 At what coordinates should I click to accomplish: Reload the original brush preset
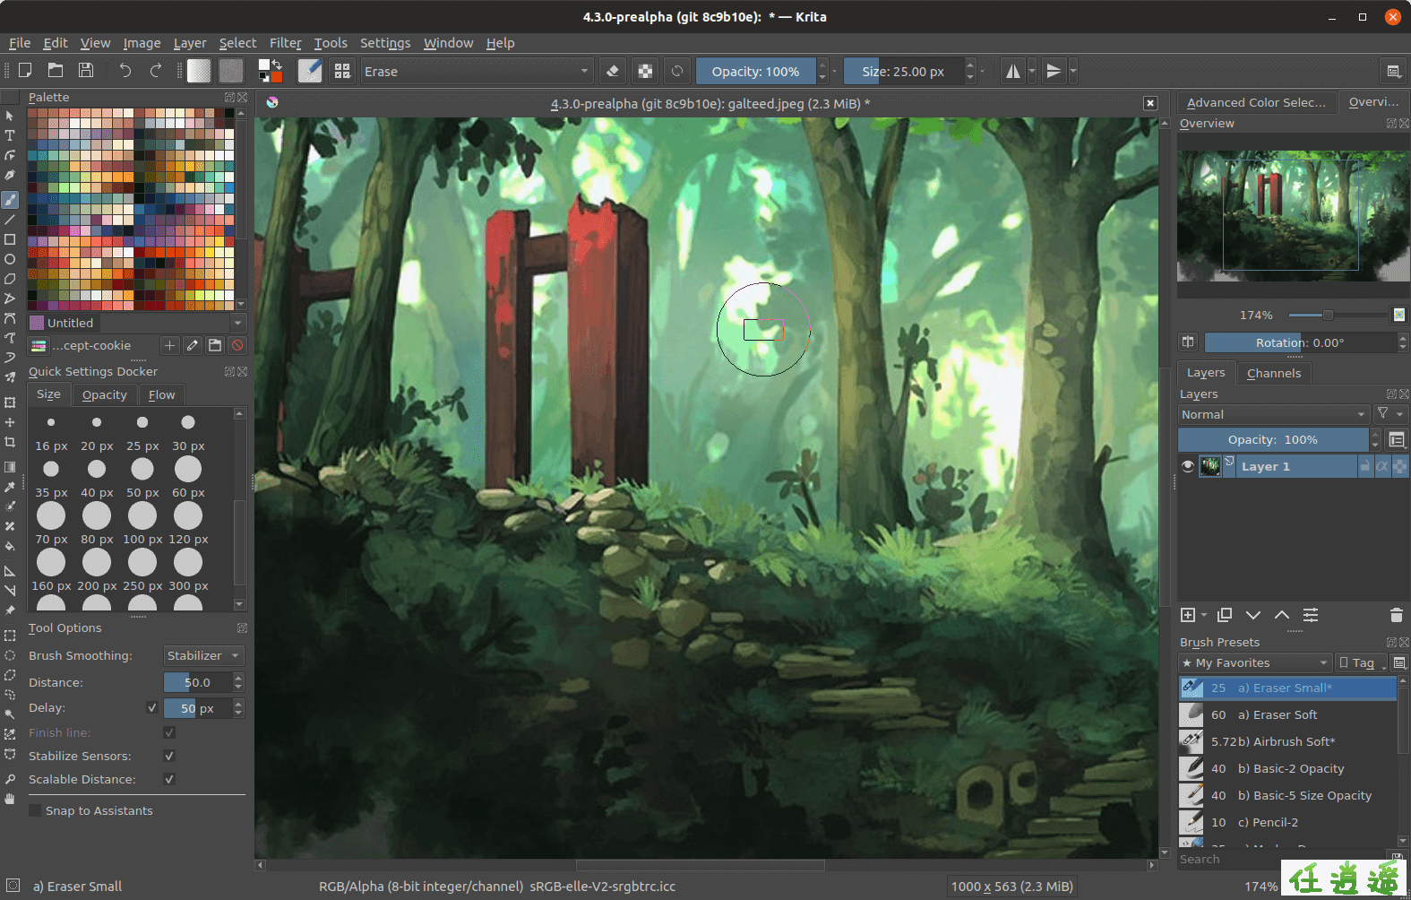click(x=677, y=71)
